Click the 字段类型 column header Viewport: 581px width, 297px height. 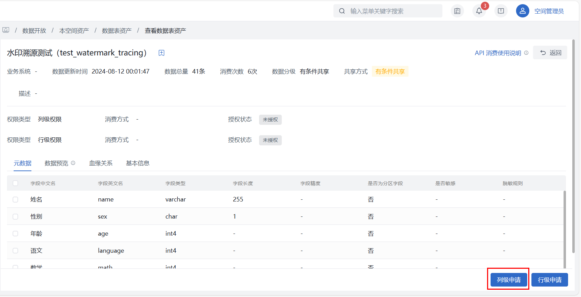(x=176, y=183)
